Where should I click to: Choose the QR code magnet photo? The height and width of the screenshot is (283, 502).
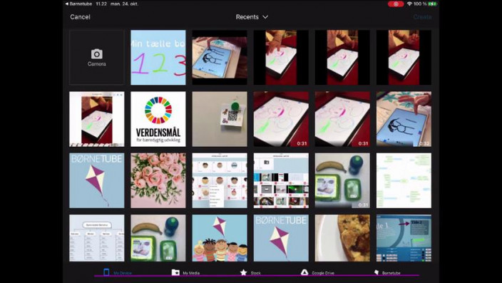[220, 119]
